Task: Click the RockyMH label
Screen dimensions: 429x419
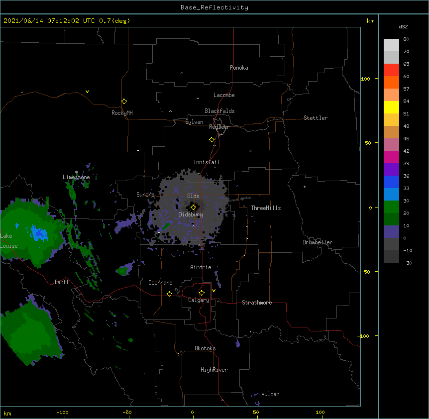Action: point(122,113)
